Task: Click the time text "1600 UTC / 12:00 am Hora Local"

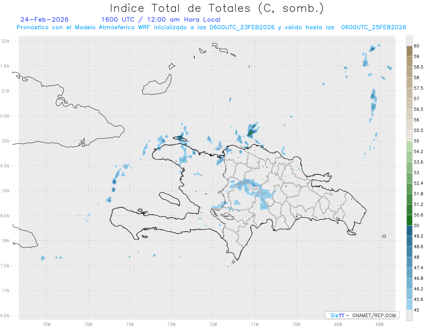Action: (x=161, y=20)
